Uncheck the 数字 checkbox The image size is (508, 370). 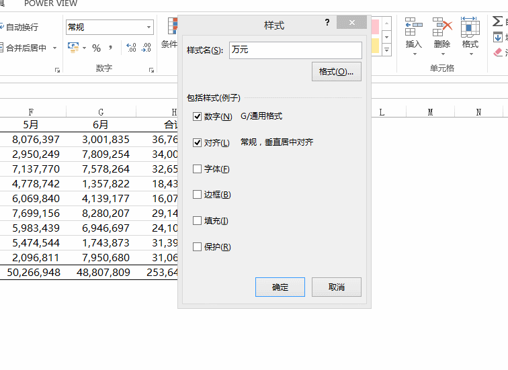coord(197,117)
